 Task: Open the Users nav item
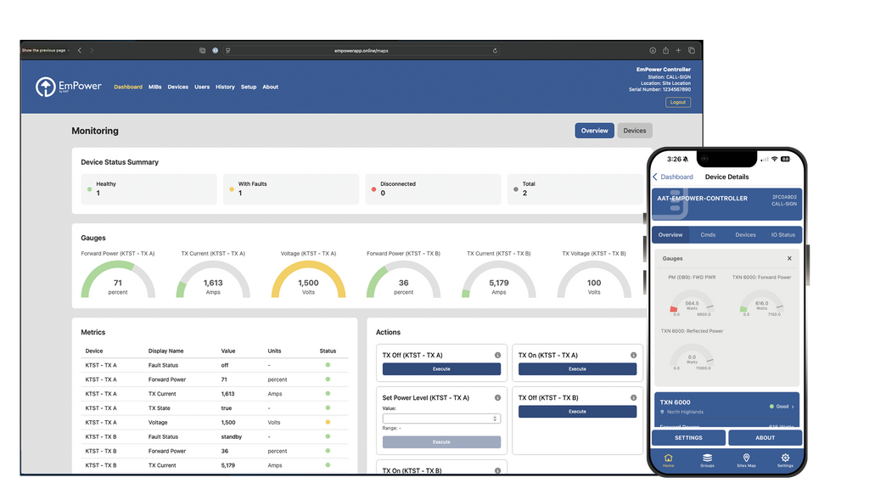(202, 87)
